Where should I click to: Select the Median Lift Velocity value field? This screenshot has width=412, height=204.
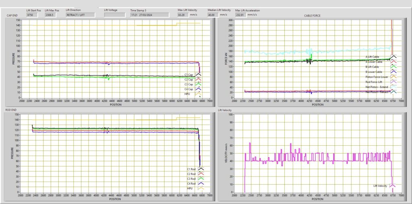213,14
